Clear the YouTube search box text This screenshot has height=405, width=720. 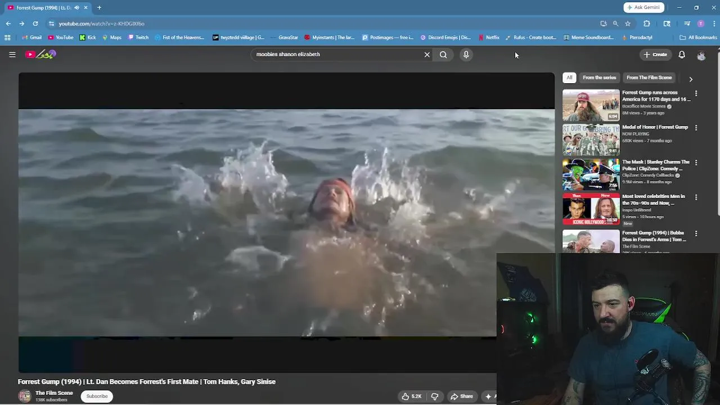tap(427, 55)
